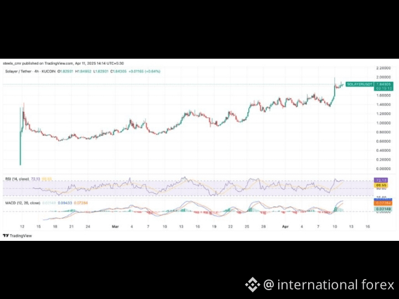Select the open value O1.82931
Image resolution: width=399 pixels, height=299 pixels.
coord(65,71)
